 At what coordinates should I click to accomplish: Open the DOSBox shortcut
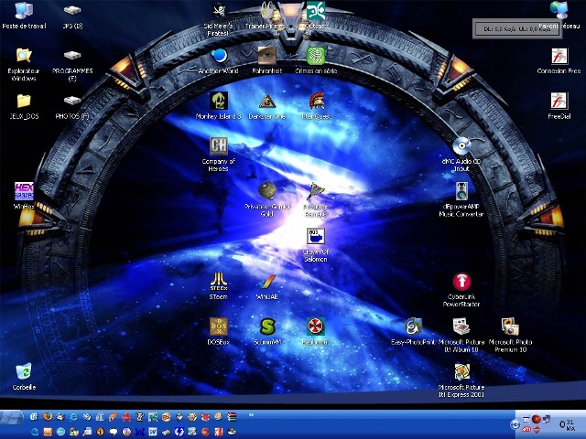(219, 331)
